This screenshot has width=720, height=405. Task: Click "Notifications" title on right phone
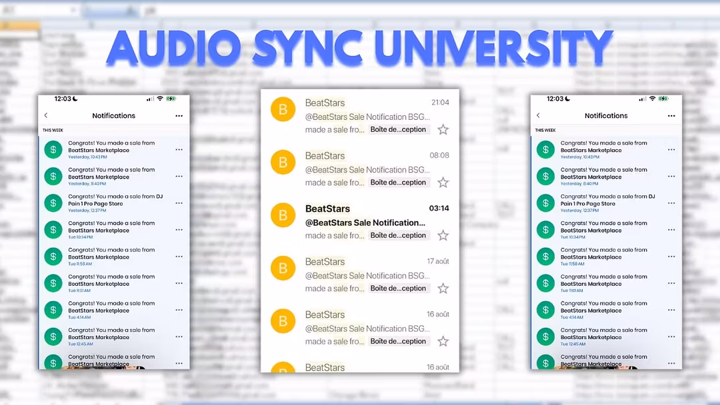click(606, 116)
